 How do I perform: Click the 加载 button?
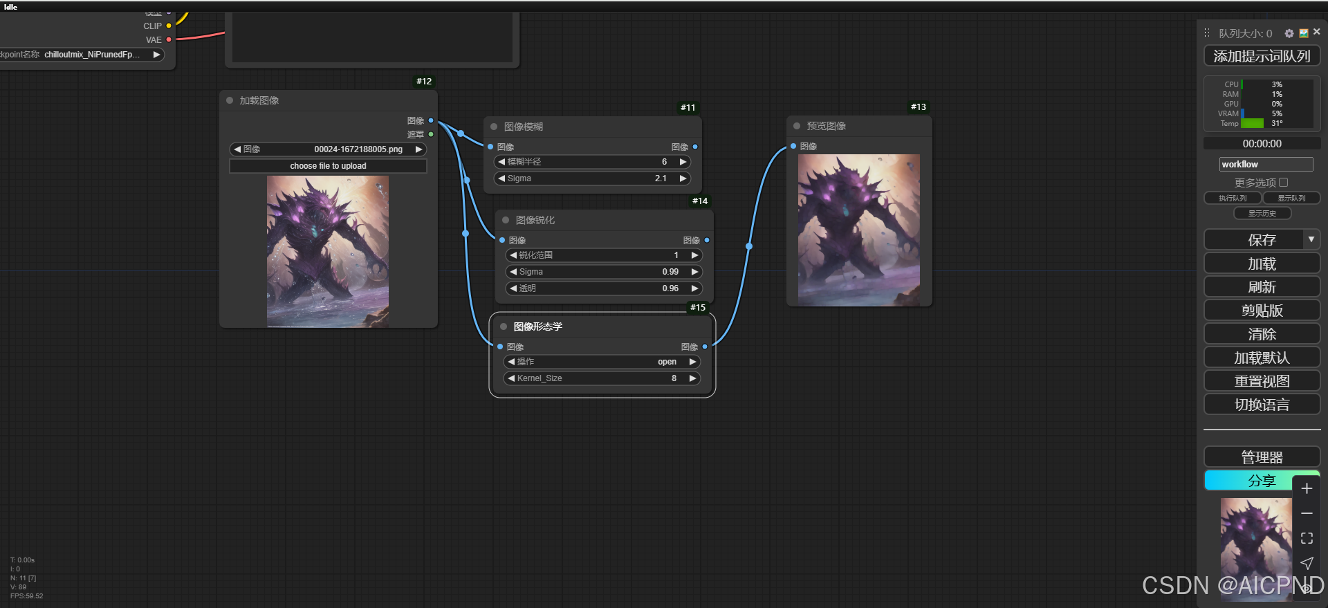(1262, 264)
